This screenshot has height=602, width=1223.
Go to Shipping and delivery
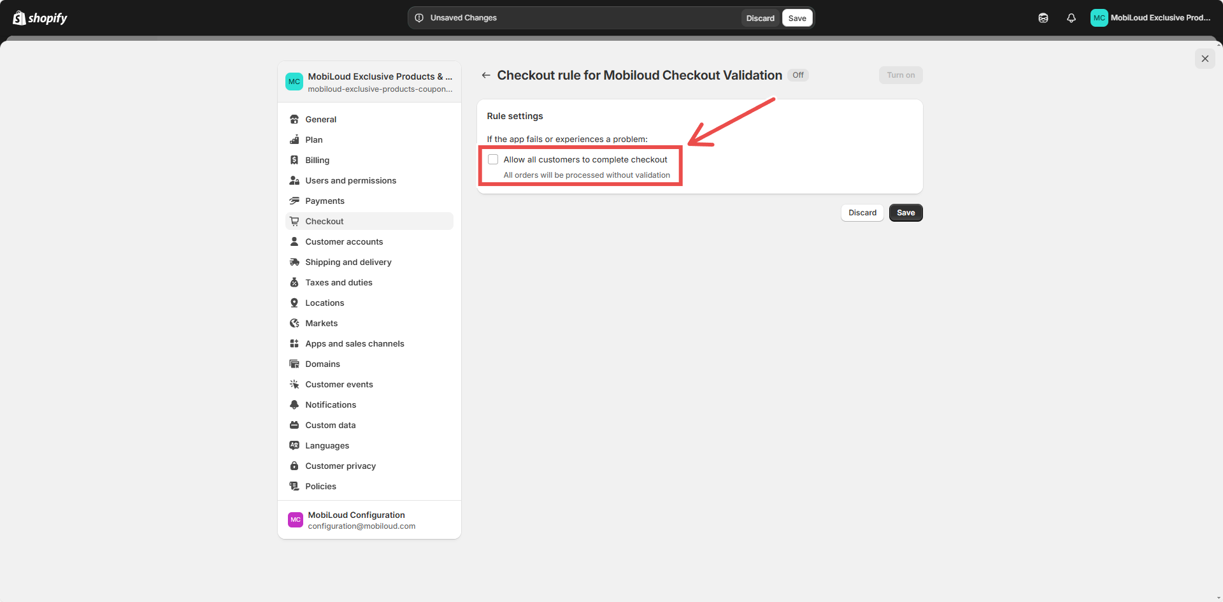coord(369,262)
